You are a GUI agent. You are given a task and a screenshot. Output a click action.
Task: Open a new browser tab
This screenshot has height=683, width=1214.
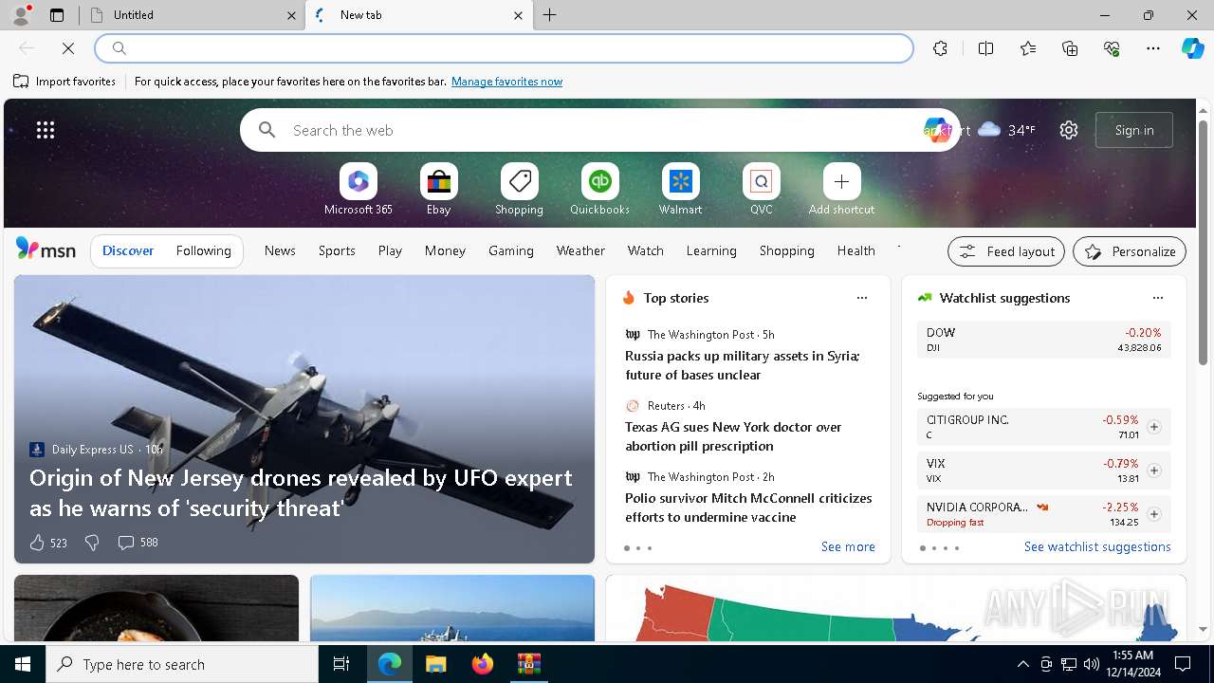[550, 15]
